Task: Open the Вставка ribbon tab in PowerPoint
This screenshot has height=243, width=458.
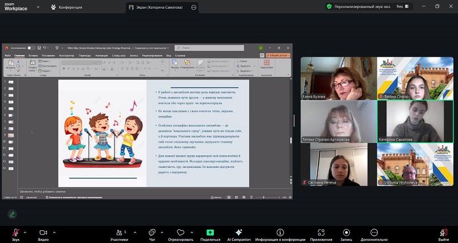Action: pos(34,56)
